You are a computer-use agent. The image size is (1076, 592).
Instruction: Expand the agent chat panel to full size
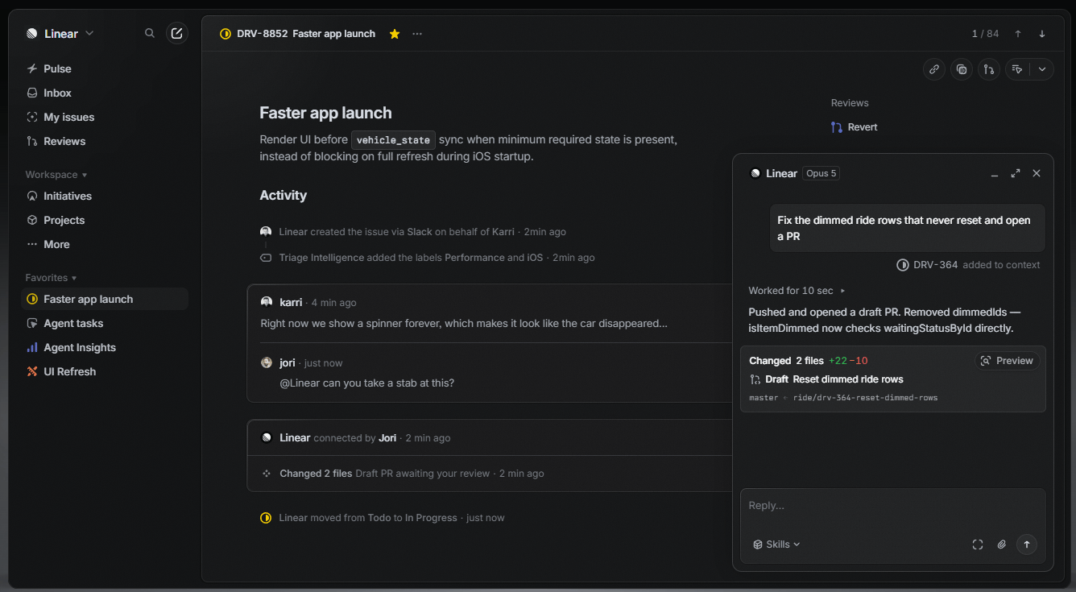(1016, 173)
